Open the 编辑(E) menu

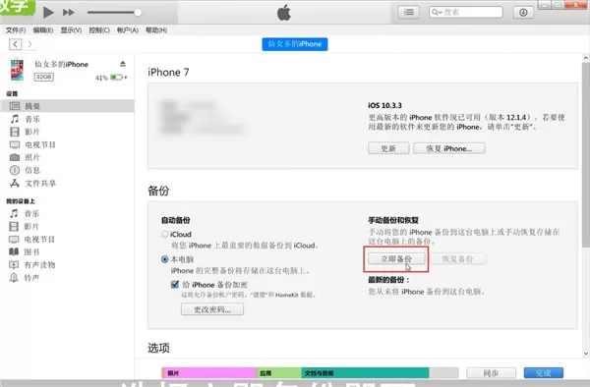(43, 30)
